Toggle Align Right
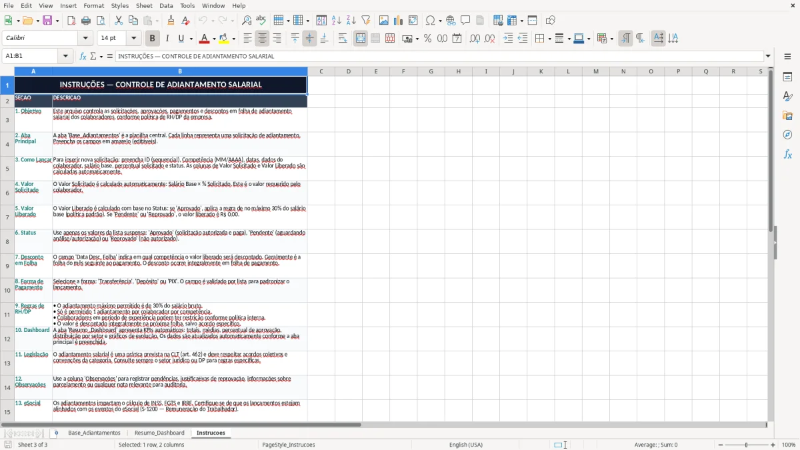The height and width of the screenshot is (450, 800). coord(277,39)
